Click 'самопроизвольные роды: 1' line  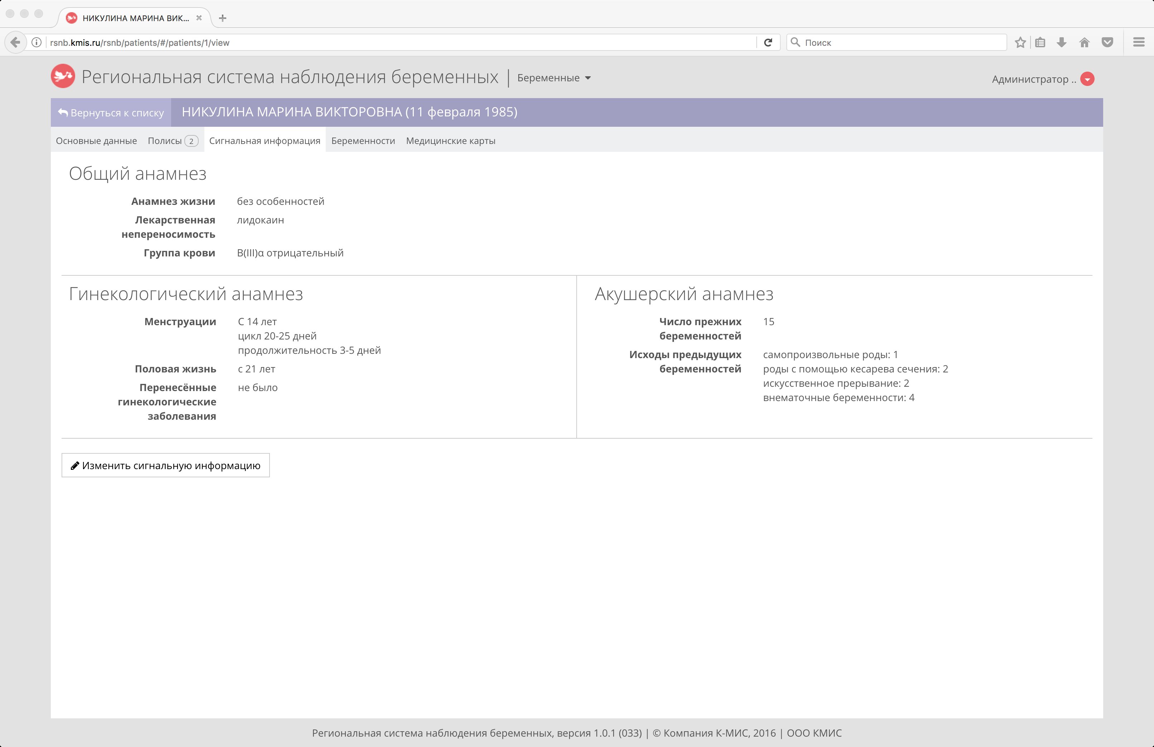[x=830, y=355]
